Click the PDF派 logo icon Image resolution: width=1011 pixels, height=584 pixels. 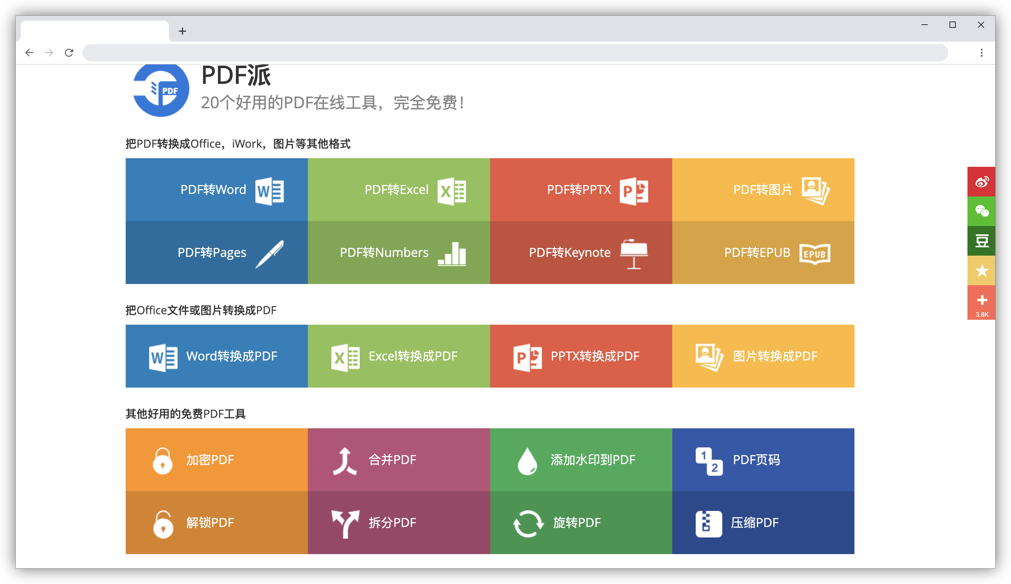click(x=161, y=90)
